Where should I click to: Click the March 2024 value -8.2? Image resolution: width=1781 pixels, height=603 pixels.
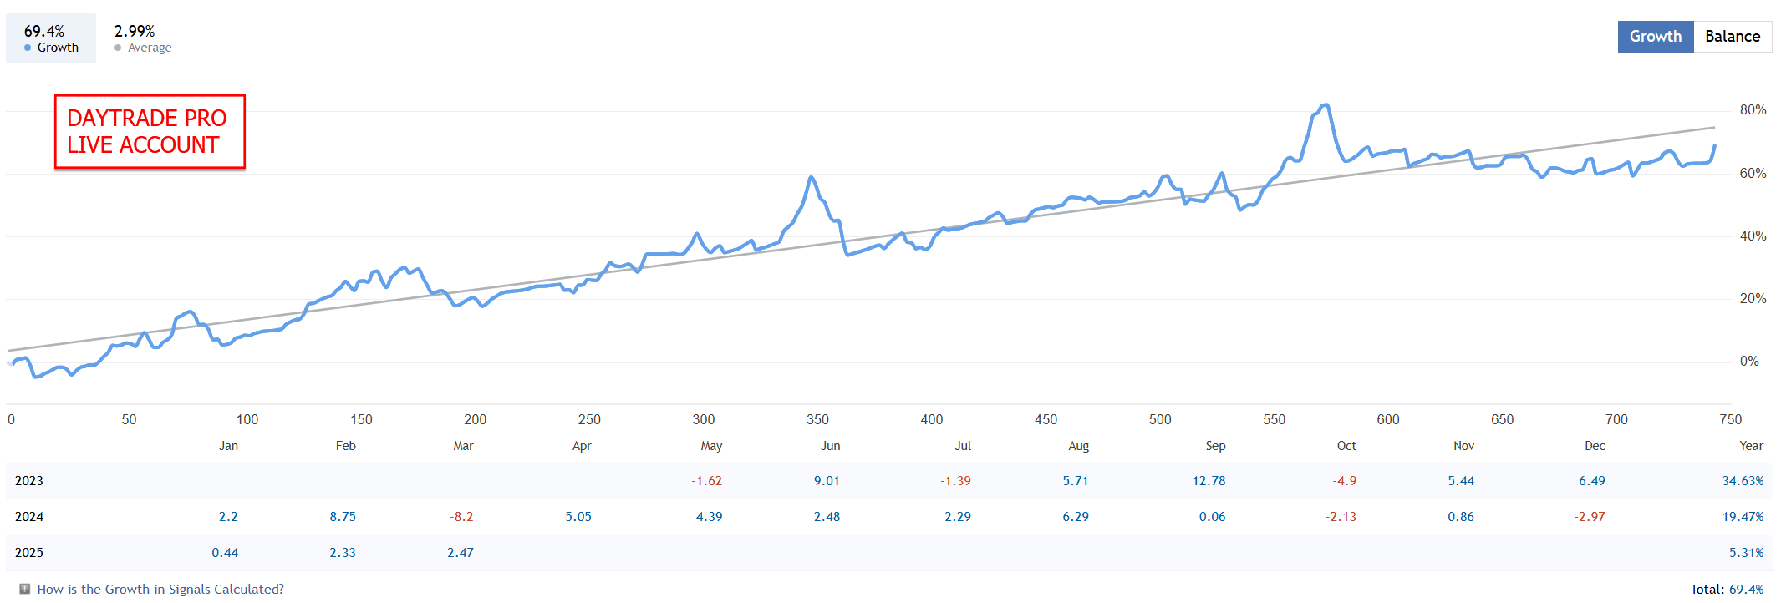click(461, 517)
